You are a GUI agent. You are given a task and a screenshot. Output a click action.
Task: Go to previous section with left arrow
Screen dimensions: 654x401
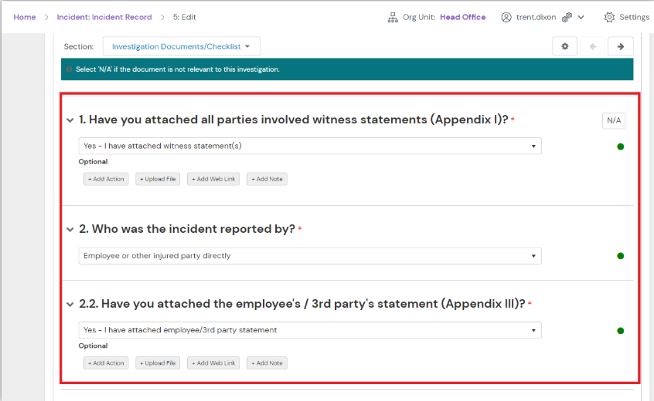pos(593,46)
